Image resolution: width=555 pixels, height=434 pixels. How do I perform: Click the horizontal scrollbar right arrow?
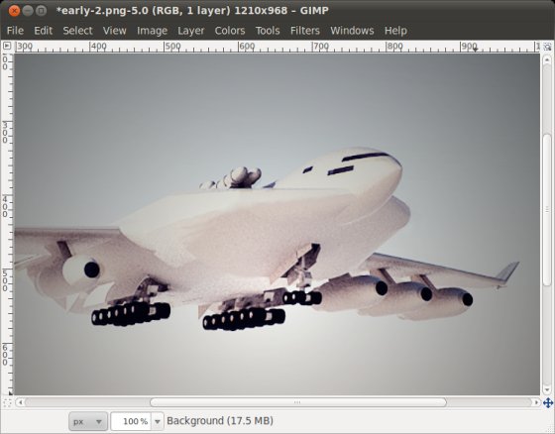pyautogui.click(x=536, y=402)
